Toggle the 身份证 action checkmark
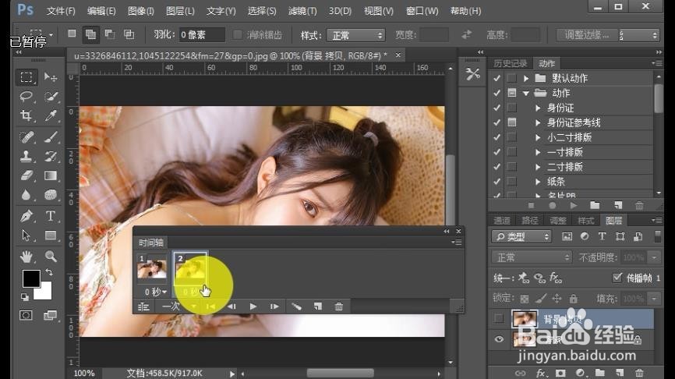The image size is (675, 379). tap(497, 108)
